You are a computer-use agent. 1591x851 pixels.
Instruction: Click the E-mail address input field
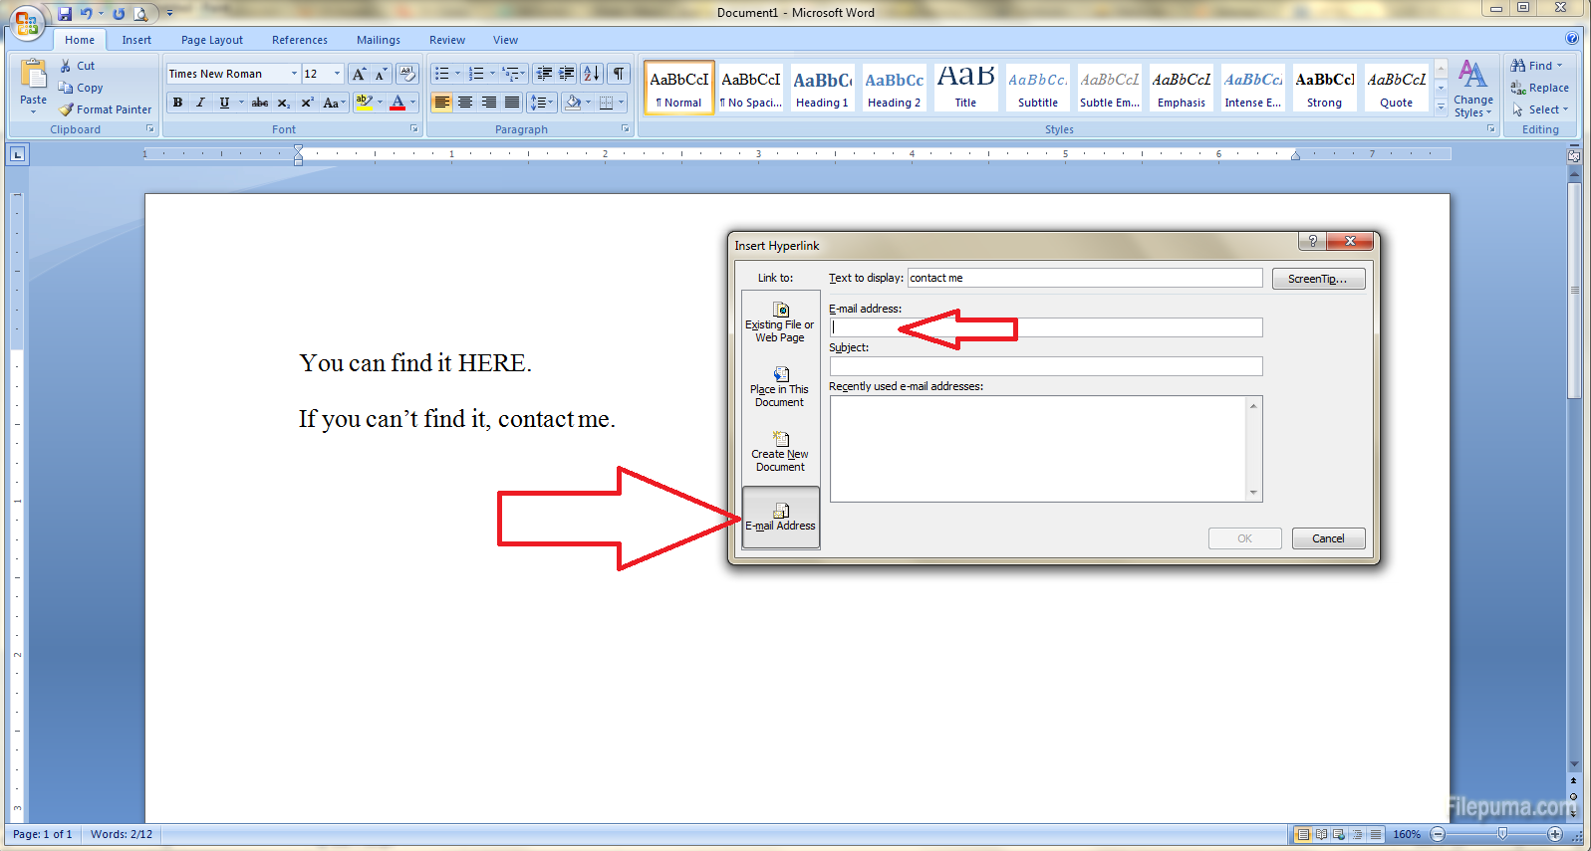click(1045, 327)
